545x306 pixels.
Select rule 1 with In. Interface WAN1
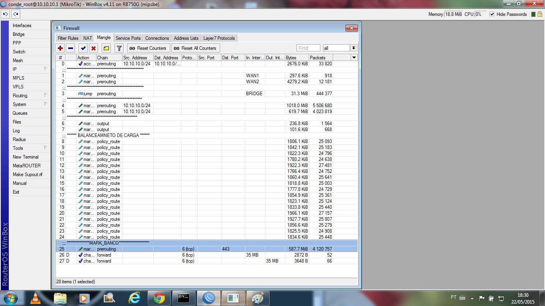point(206,76)
